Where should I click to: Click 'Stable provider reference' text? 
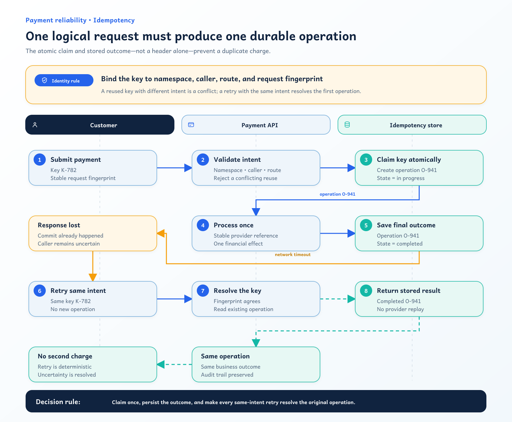coord(246,236)
